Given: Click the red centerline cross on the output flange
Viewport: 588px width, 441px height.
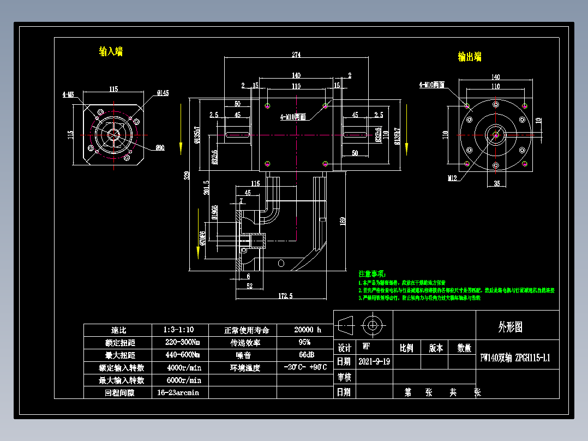Looking at the screenshot, I should (495, 134).
